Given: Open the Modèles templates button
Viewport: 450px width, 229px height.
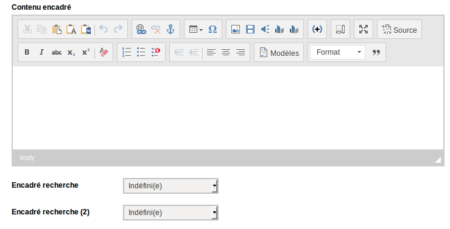Looking at the screenshot, I should click(x=279, y=52).
